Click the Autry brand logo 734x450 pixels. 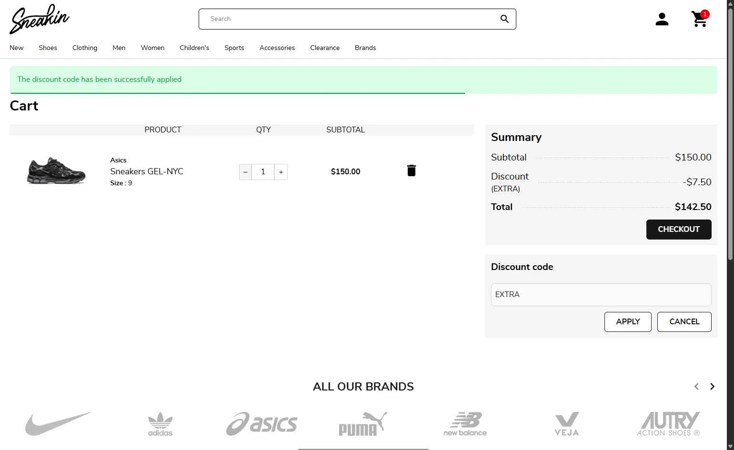[669, 424]
